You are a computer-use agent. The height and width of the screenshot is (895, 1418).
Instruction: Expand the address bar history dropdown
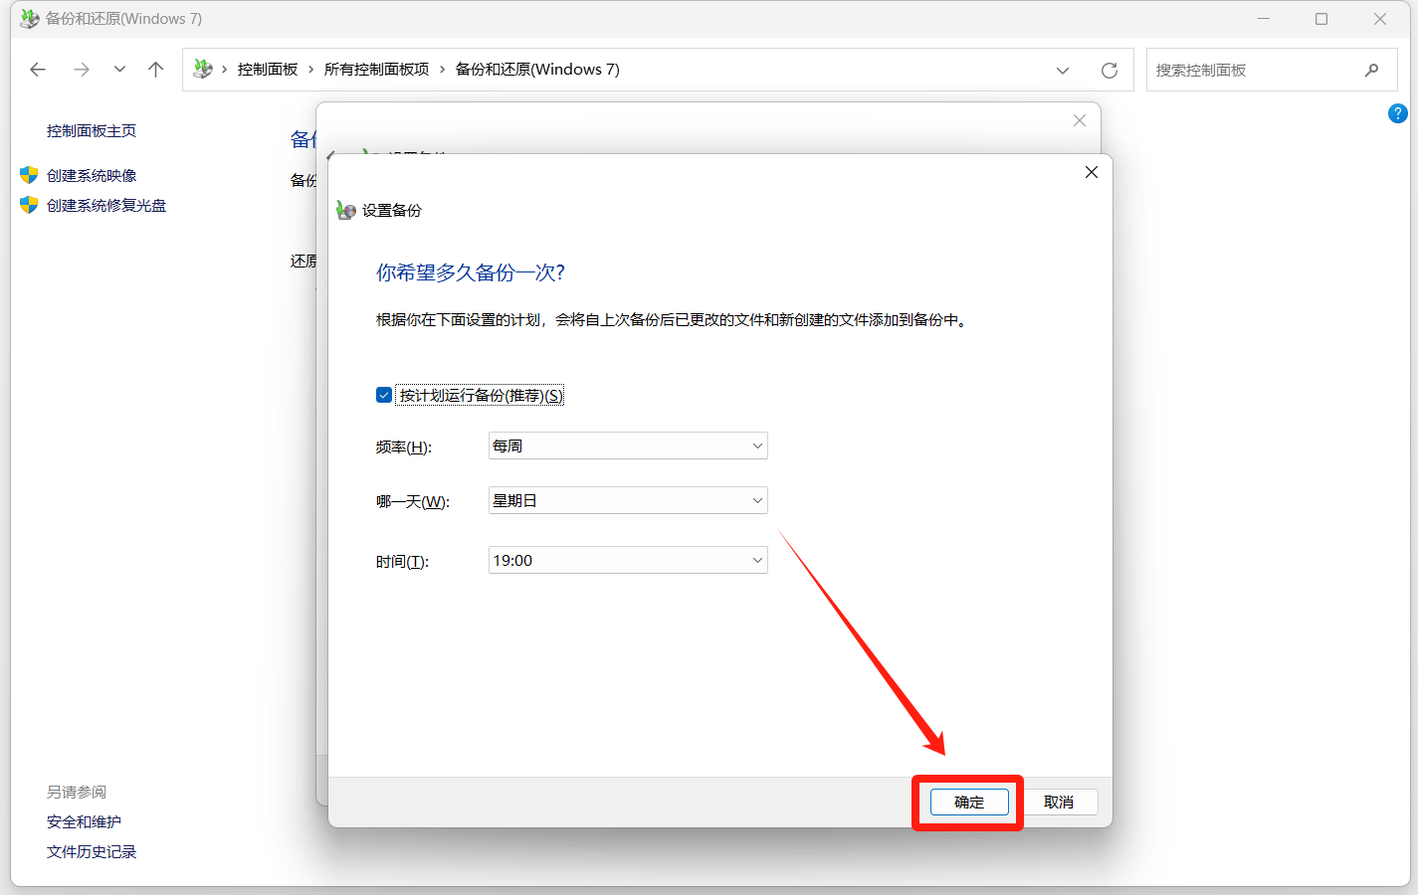point(1062,70)
